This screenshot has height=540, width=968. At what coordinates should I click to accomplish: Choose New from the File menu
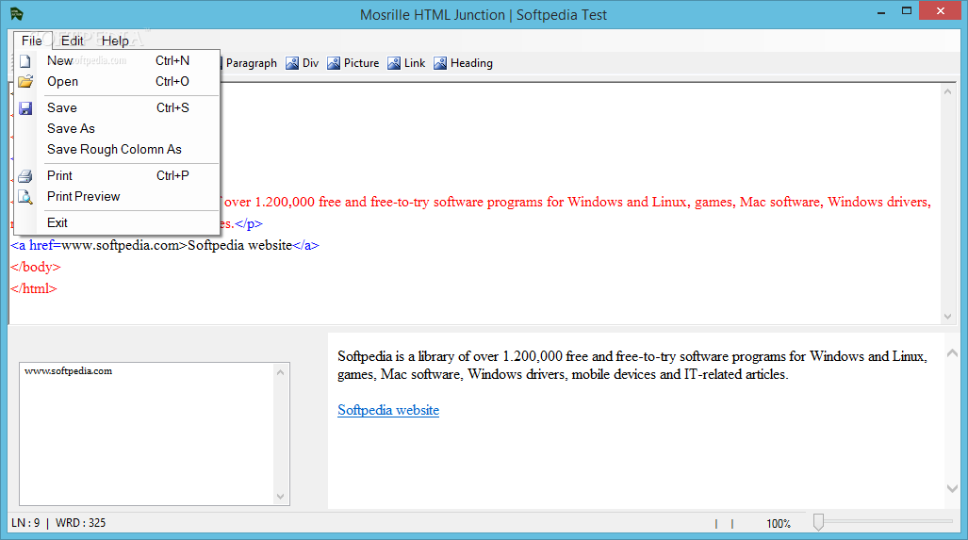pyautogui.click(x=117, y=60)
